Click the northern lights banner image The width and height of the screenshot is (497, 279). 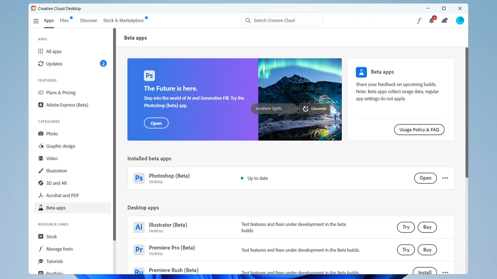coord(300,99)
